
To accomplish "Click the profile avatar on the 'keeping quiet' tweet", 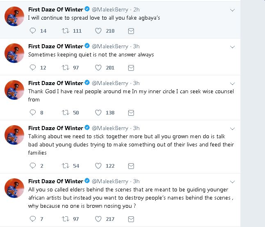I will tap(14, 53).
